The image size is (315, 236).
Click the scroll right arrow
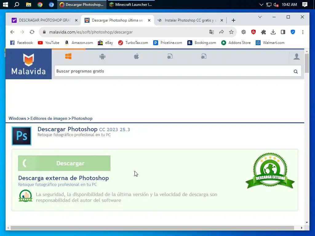pos(301,228)
